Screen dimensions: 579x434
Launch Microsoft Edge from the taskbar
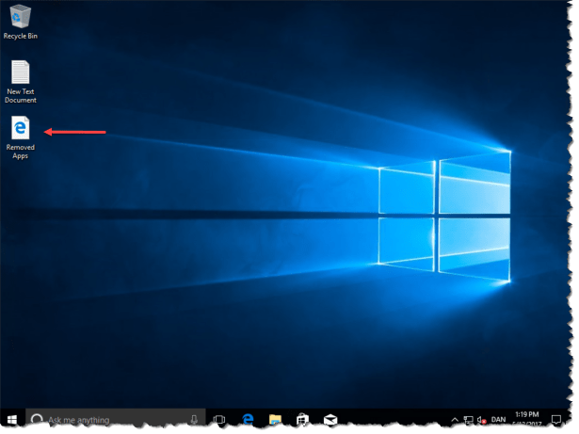click(x=248, y=420)
